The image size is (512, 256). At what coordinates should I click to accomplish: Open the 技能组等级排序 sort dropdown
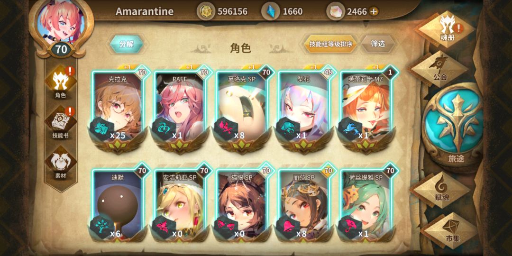pos(331,44)
